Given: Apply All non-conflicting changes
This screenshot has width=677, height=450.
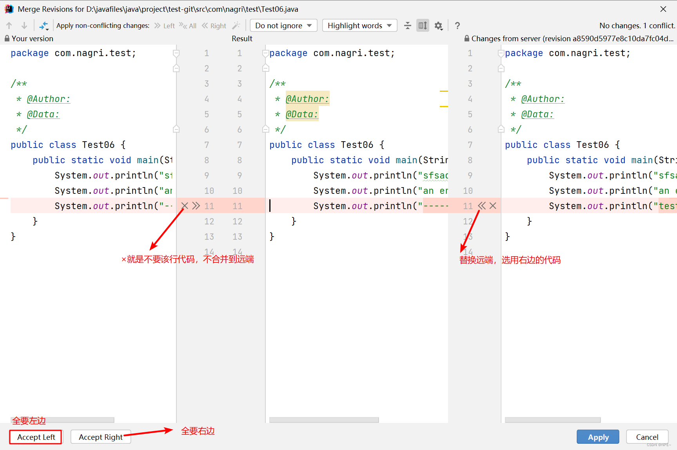Looking at the screenshot, I should [188, 26].
